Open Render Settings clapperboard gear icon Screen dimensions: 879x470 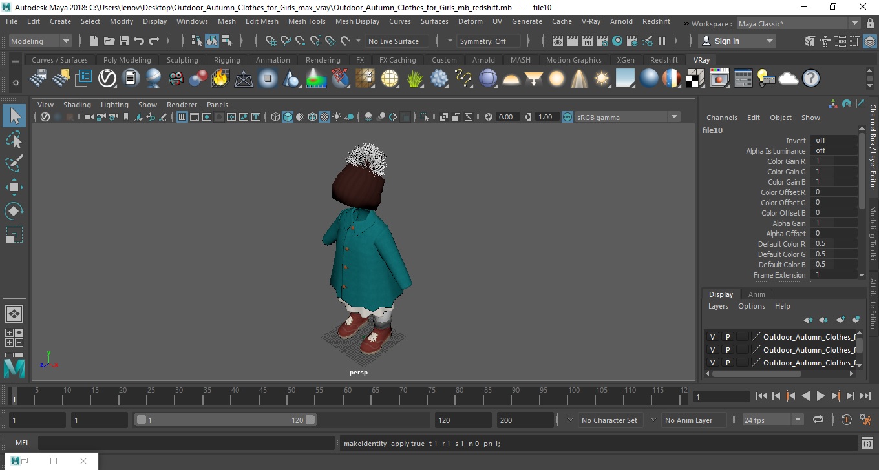(x=602, y=41)
